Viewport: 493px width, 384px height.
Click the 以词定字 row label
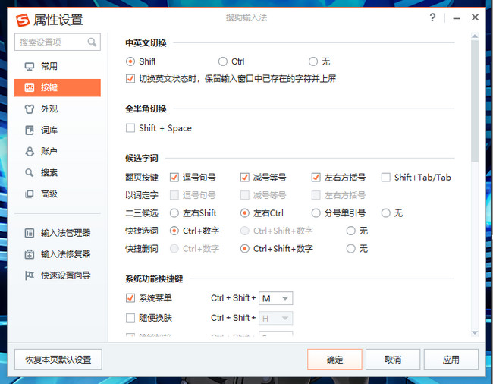[142, 195]
